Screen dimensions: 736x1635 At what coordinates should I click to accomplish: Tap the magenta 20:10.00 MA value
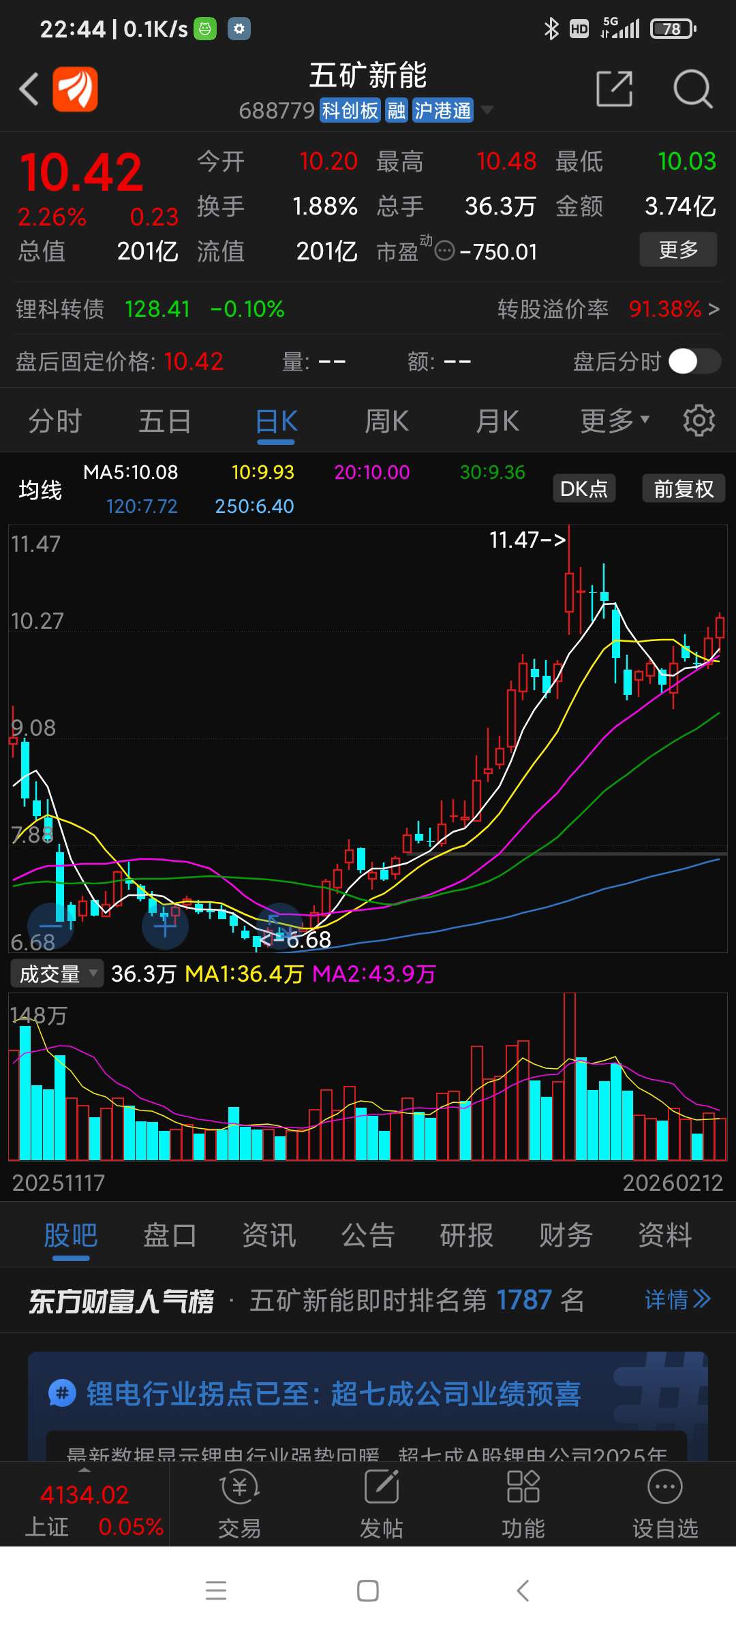point(372,472)
